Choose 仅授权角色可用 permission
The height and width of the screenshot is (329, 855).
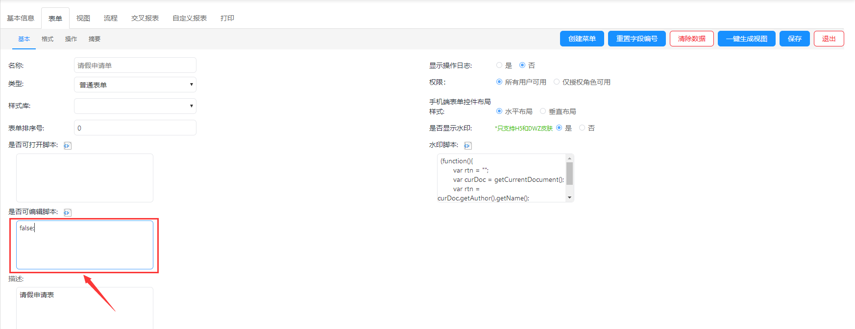[557, 82]
